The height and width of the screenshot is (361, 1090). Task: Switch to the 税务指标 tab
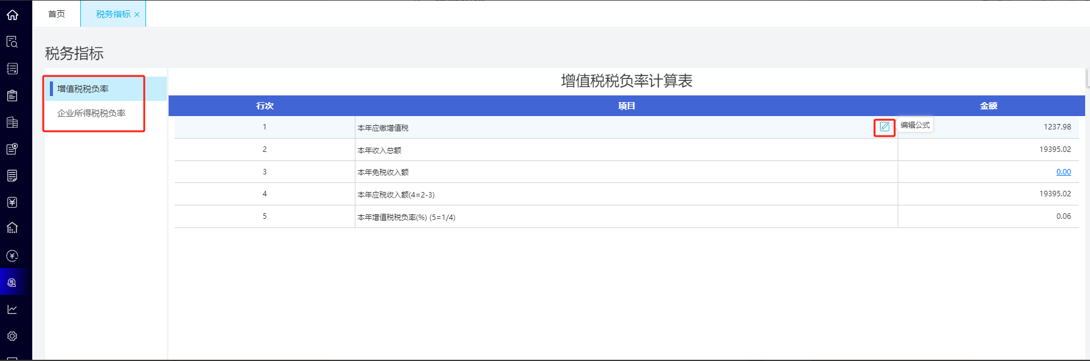(113, 14)
